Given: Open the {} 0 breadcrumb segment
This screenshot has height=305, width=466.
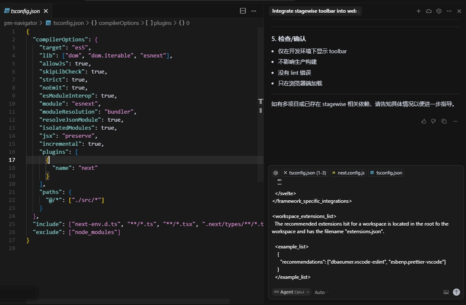Looking at the screenshot, I should click(x=184, y=23).
